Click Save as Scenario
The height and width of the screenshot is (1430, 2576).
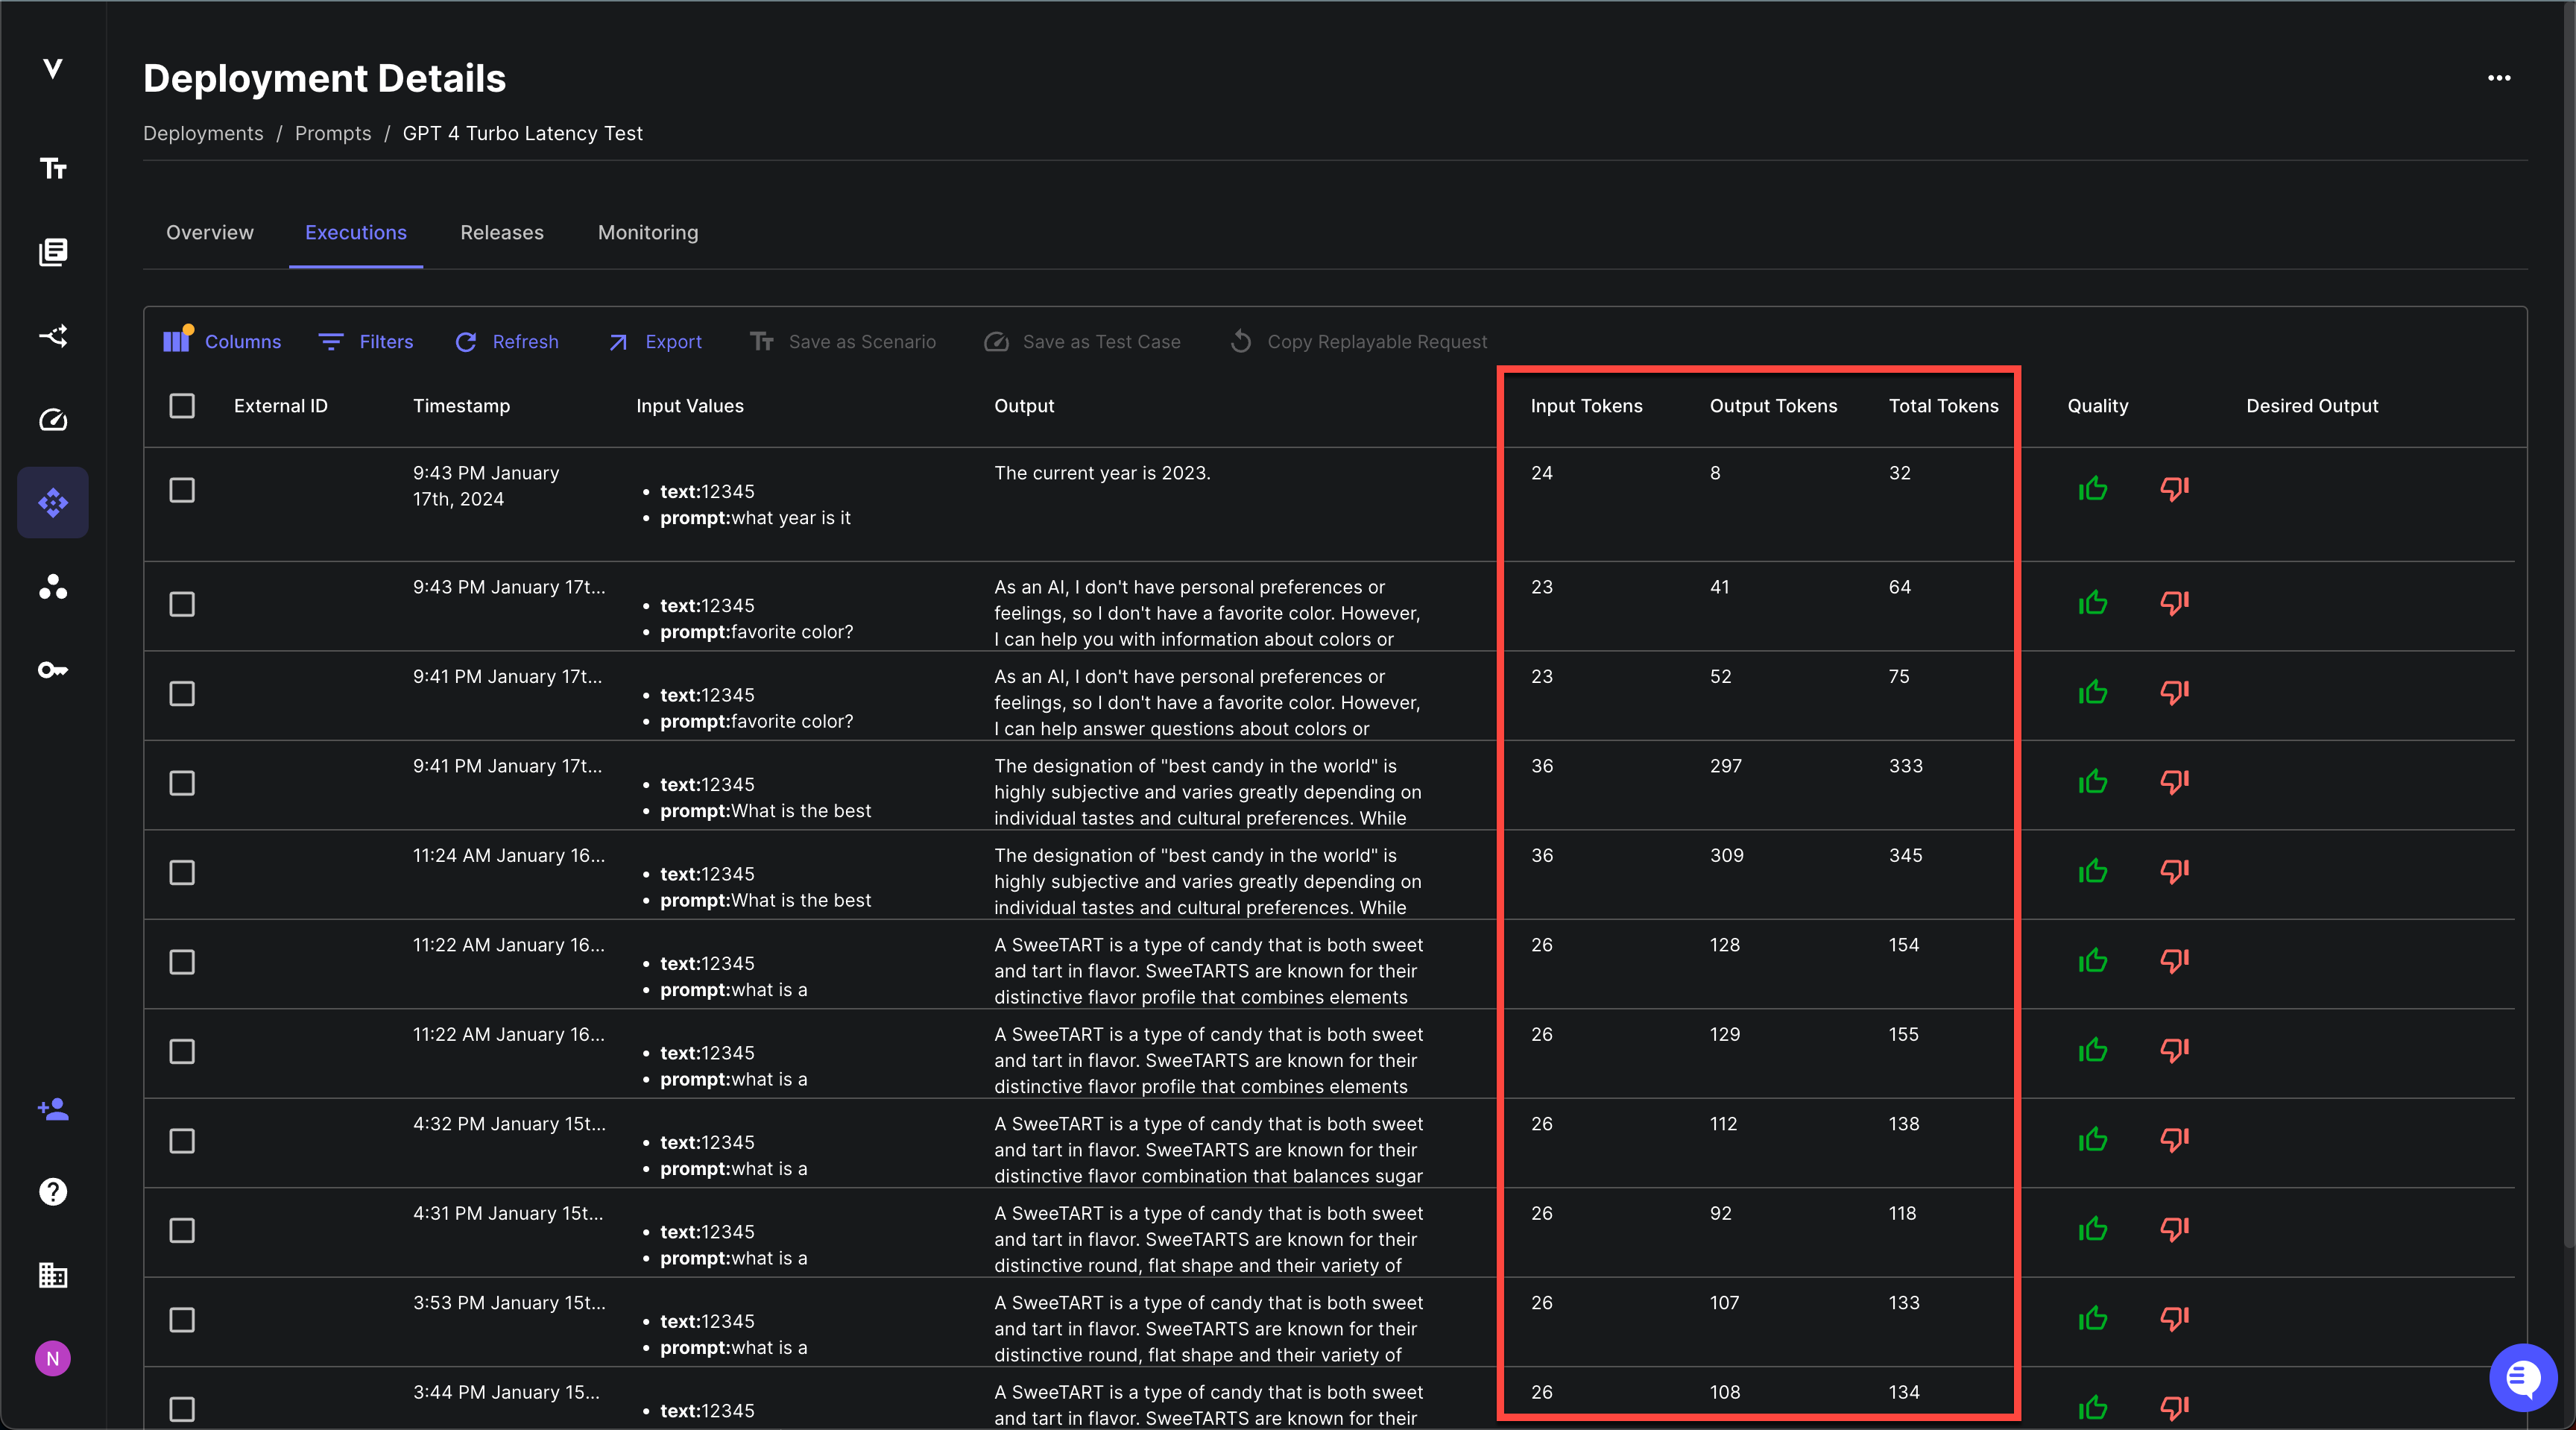(x=843, y=341)
